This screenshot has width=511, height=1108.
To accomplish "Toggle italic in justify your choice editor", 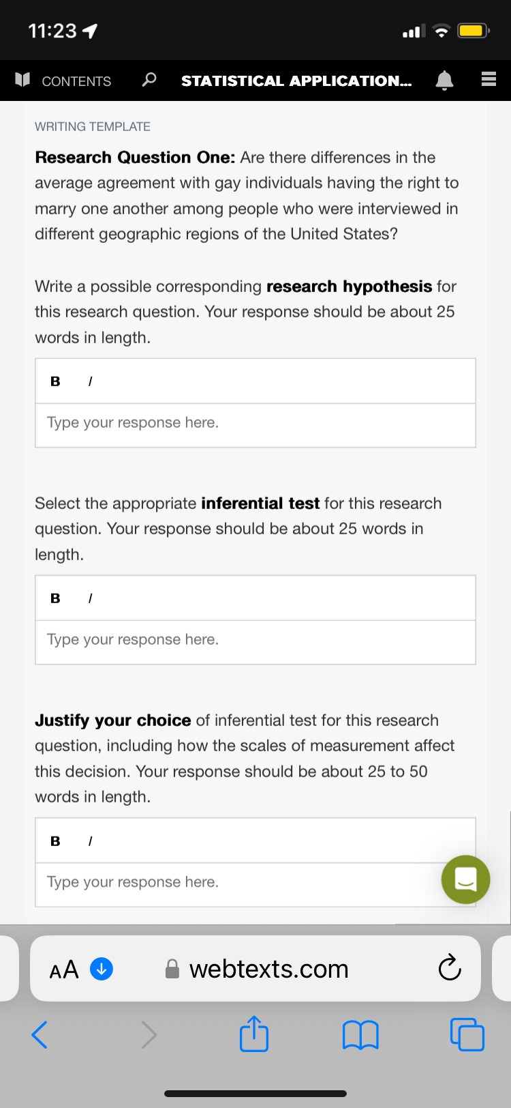I will pyautogui.click(x=90, y=841).
